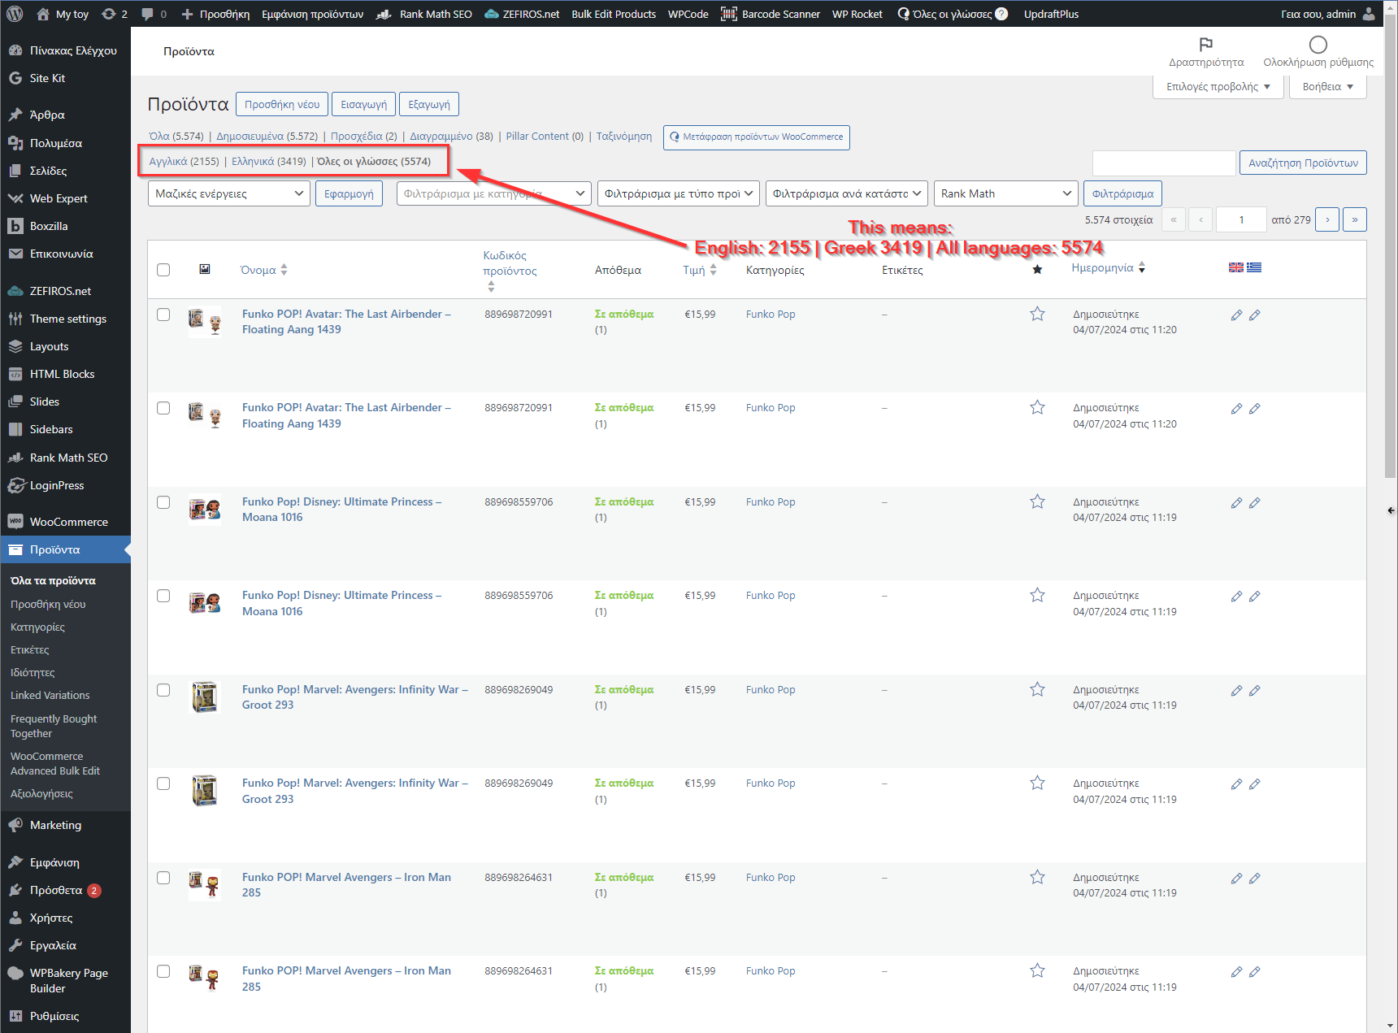Jump to the last products page
The width and height of the screenshot is (1398, 1033).
pos(1355,219)
